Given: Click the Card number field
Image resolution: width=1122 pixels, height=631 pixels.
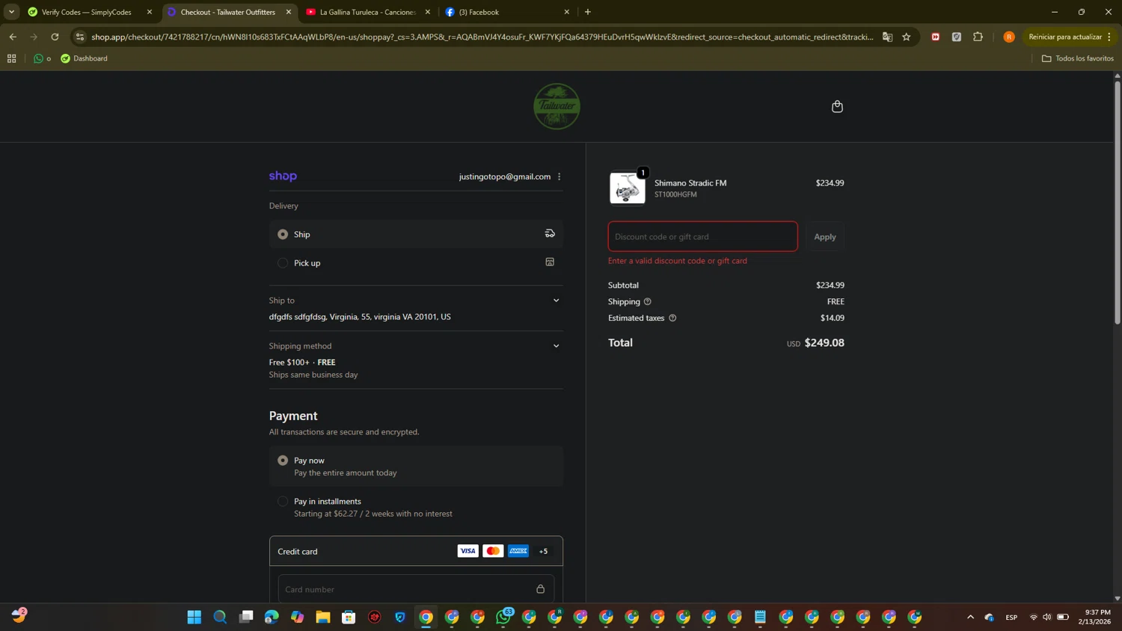Looking at the screenshot, I should [416, 589].
